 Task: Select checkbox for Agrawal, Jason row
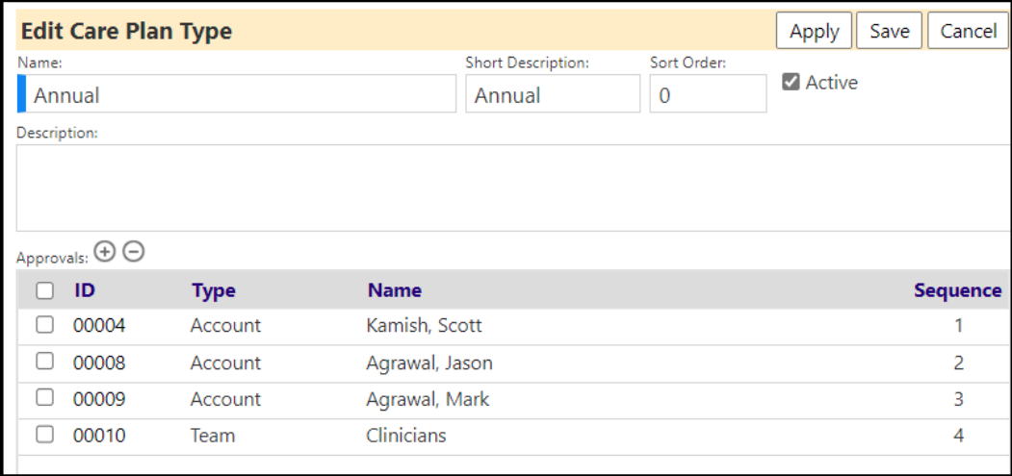click(44, 362)
